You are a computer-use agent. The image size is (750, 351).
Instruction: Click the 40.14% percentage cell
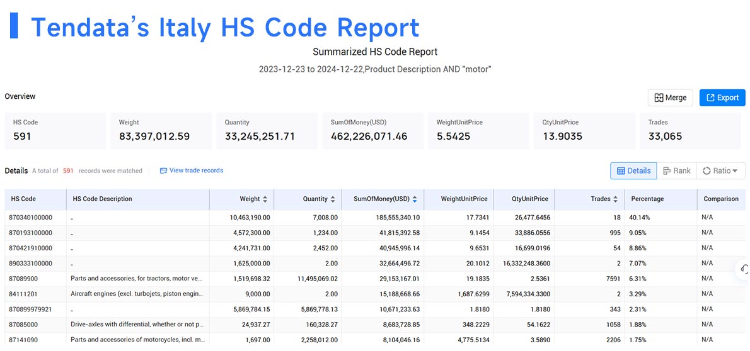tap(640, 217)
